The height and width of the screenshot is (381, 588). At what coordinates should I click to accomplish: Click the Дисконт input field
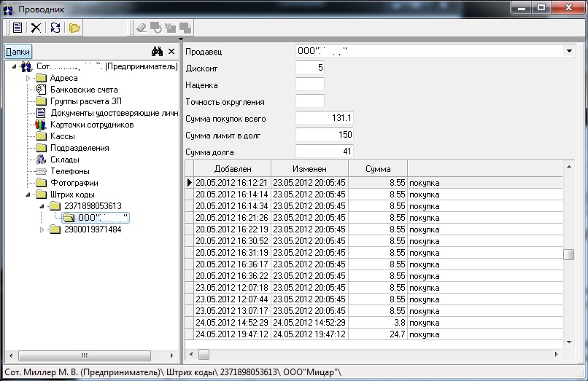tap(310, 68)
